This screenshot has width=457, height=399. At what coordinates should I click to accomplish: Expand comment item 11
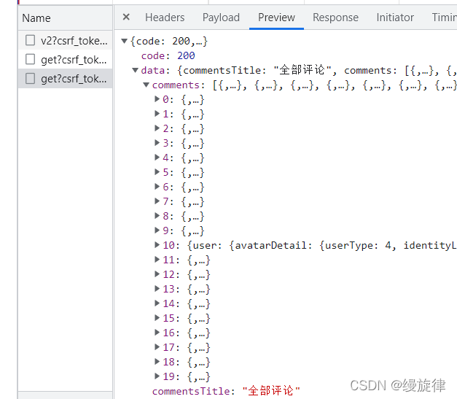pyautogui.click(x=157, y=260)
